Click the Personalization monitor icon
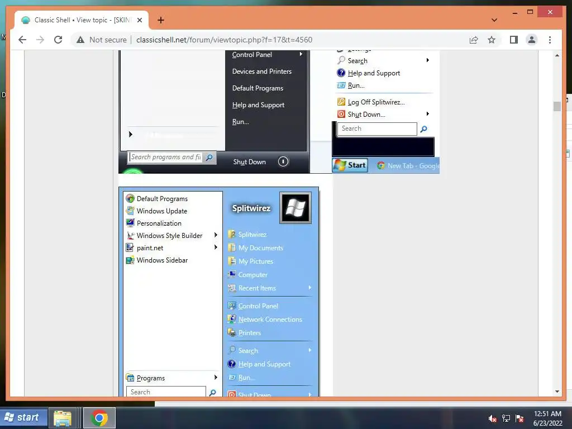The width and height of the screenshot is (572, 429). click(130, 223)
